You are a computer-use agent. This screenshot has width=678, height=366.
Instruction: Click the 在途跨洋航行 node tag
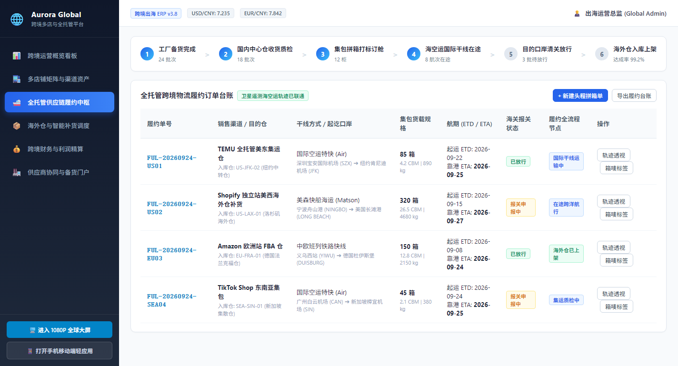(566, 208)
